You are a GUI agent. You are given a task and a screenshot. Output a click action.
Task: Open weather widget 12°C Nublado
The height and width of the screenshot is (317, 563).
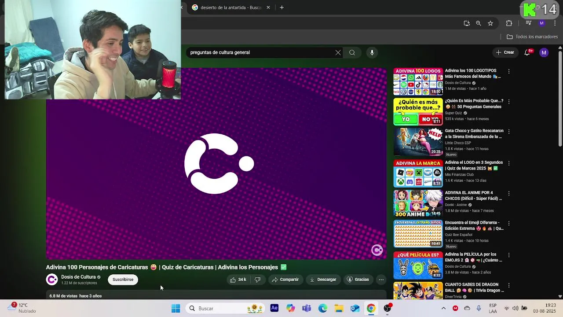[x=22, y=308]
